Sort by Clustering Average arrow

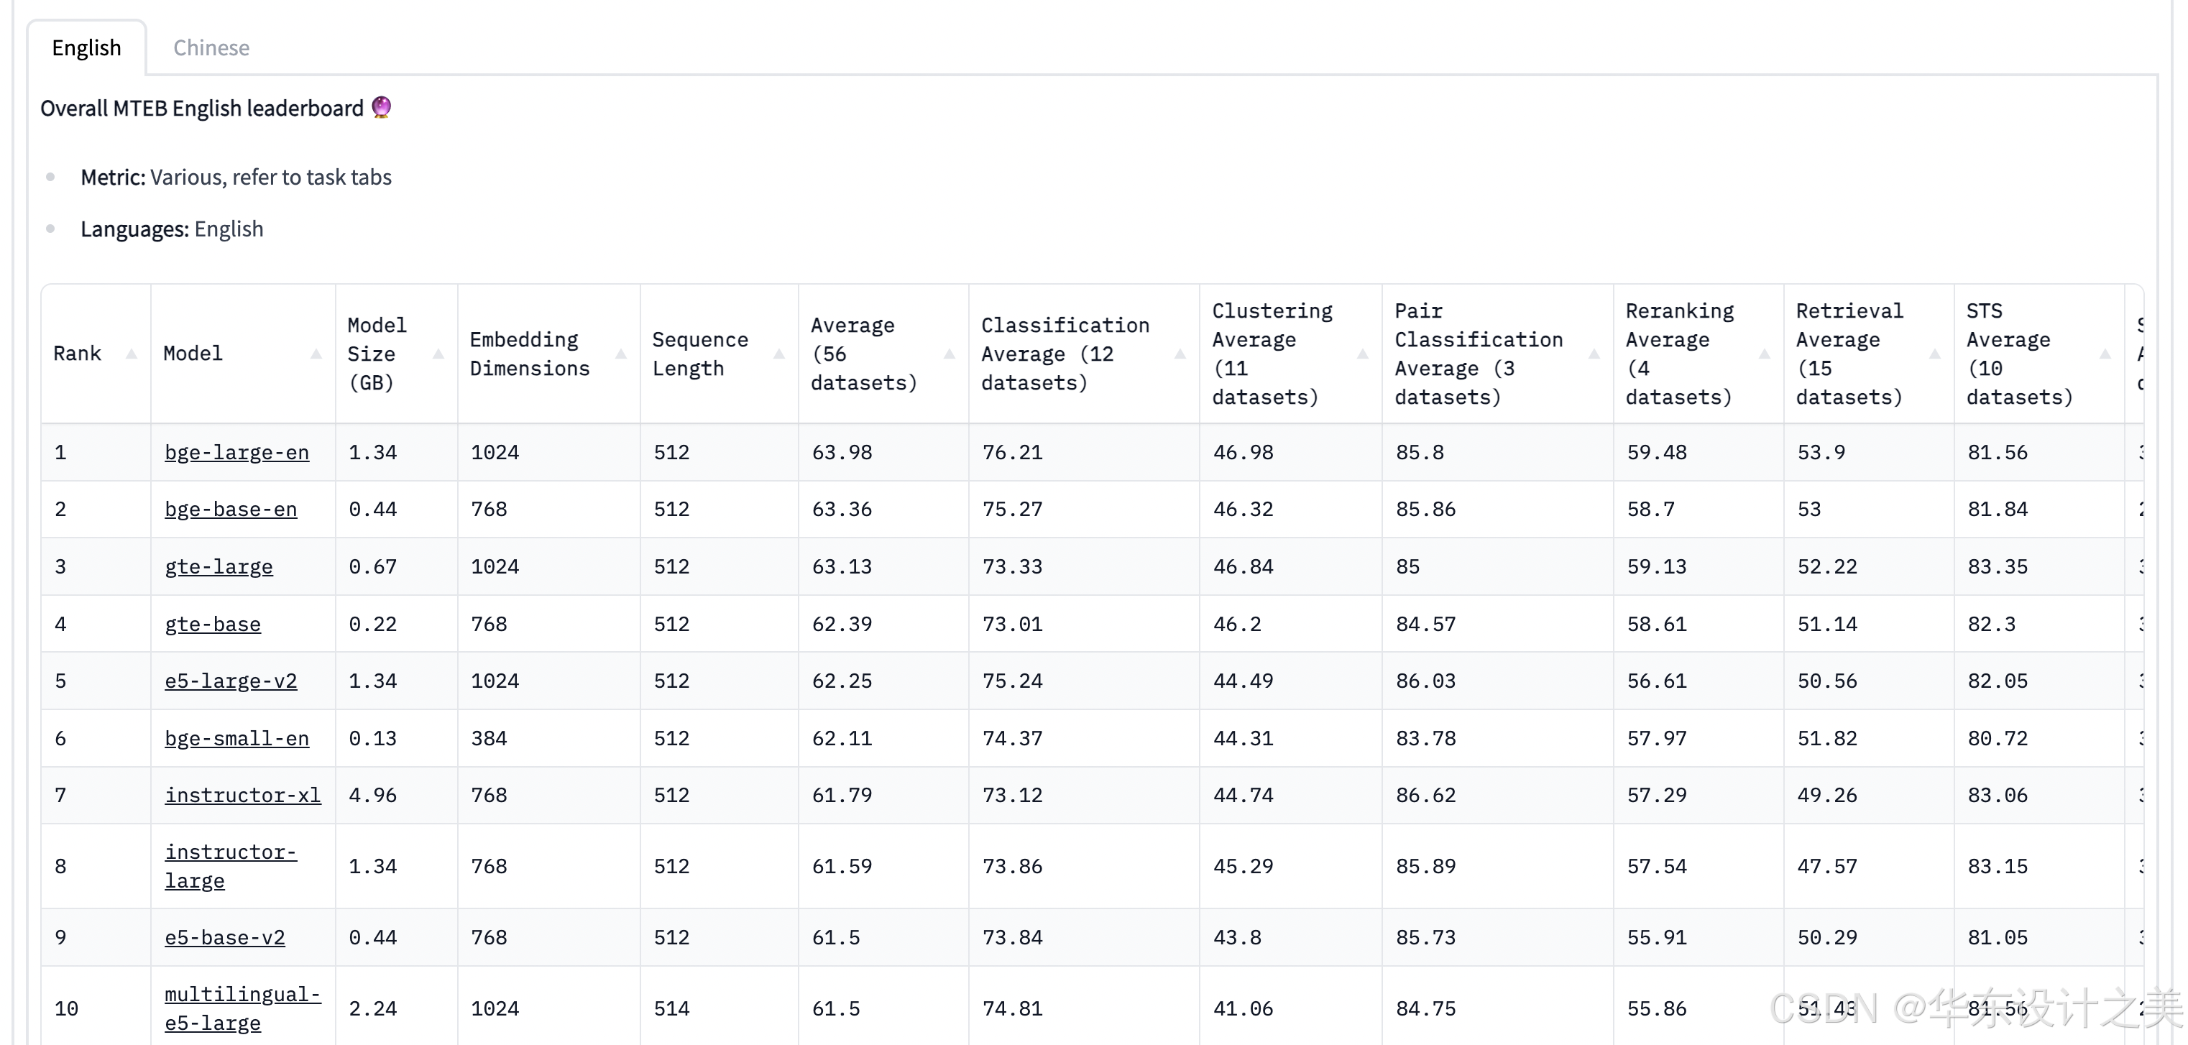coord(1362,354)
